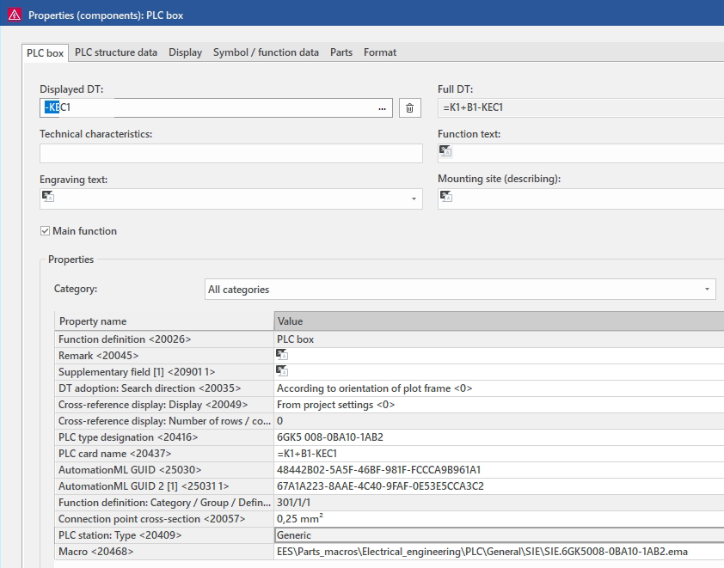Open the Symbol / function data tab
The image size is (724, 568).
pyautogui.click(x=266, y=52)
